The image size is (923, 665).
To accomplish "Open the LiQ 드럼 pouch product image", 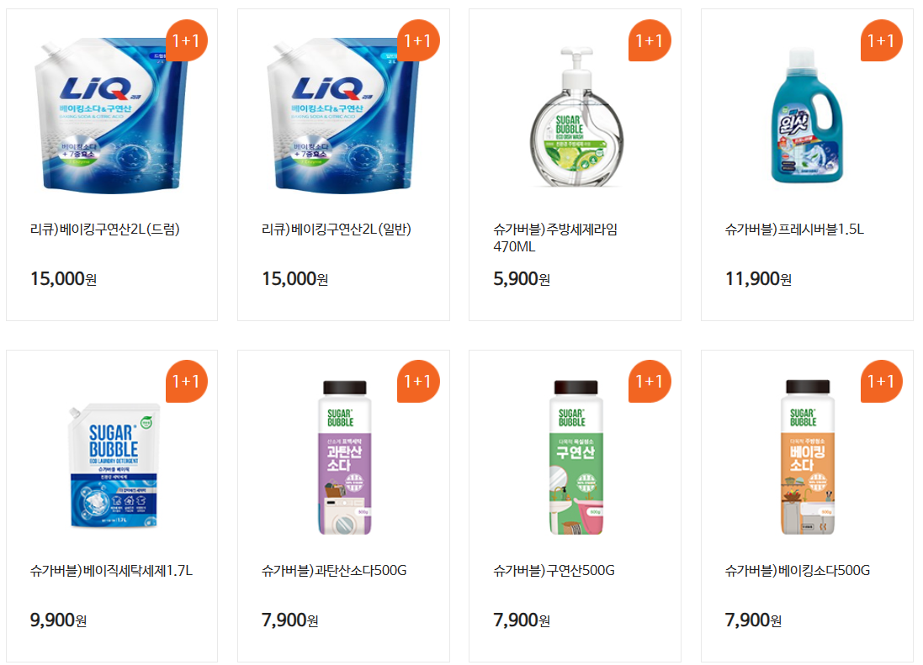I will (110, 115).
